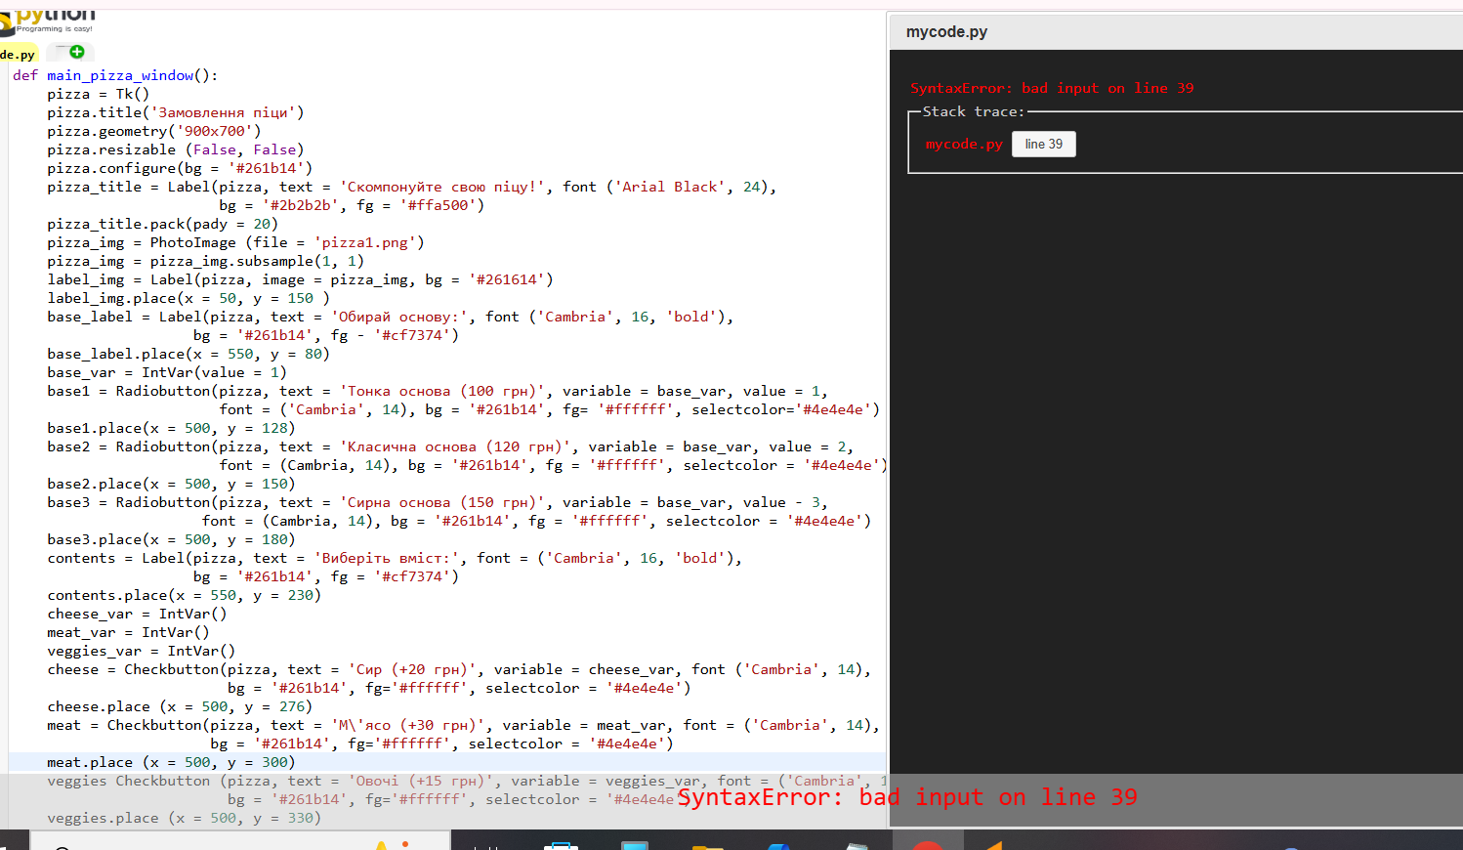This screenshot has width=1463, height=850.
Task: Click the pizza.title('Замовлення піци') line
Action: pyautogui.click(x=176, y=112)
